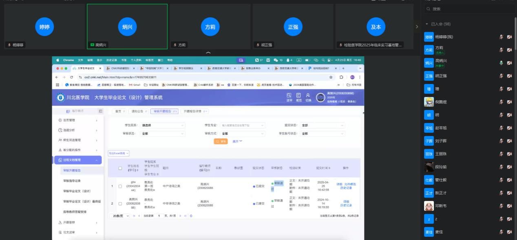Image resolution: width=517 pixels, height=240 pixels.
Task: Tick the checkbox for row 2 高炳兴
Action: (120, 203)
